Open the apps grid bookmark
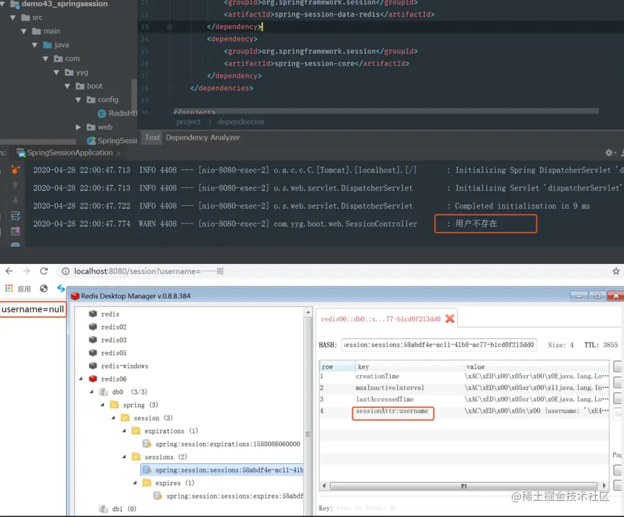This screenshot has height=517, width=624. point(9,289)
